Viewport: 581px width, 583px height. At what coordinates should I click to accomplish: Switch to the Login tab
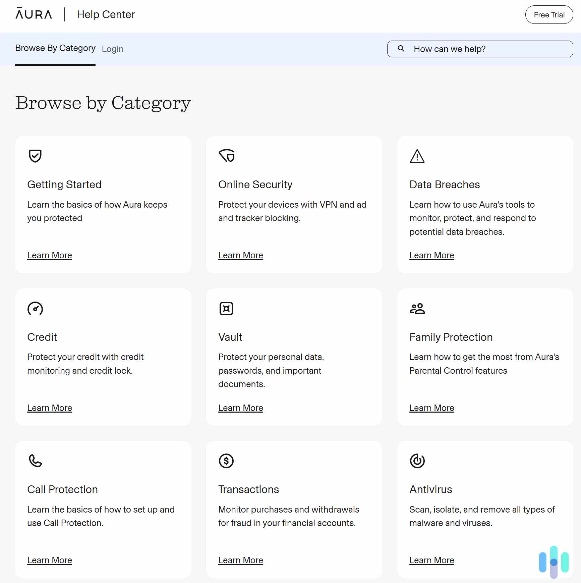click(x=113, y=49)
